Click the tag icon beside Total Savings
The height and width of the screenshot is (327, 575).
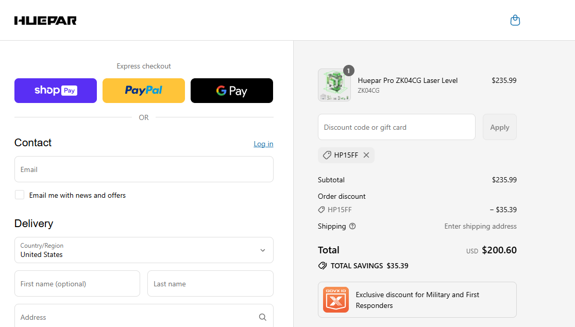point(323,266)
